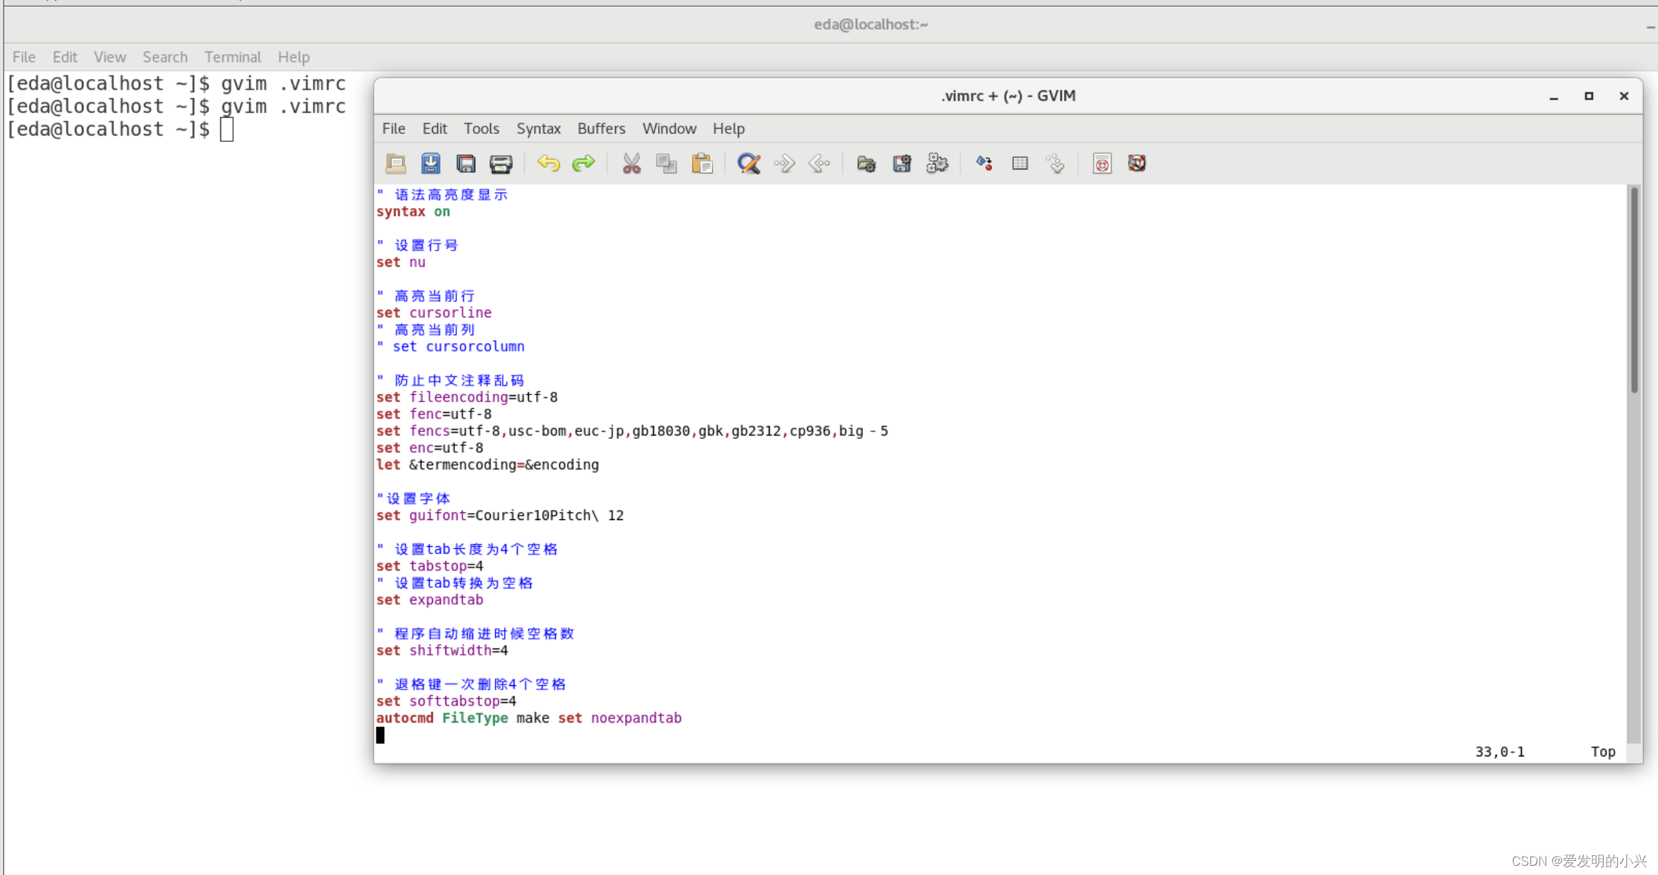Click the GVIM title bar '.vimrc + (~) - GVIM'

(1008, 96)
